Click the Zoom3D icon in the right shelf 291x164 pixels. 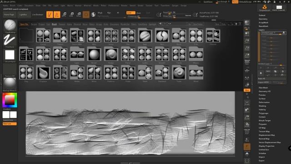pos(247,118)
